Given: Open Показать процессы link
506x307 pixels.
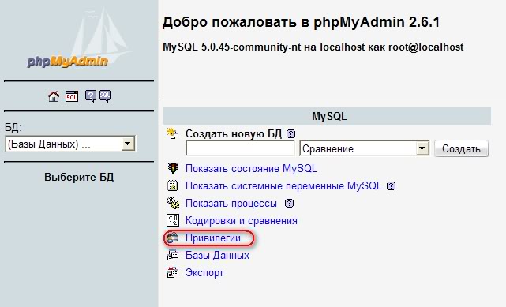Looking at the screenshot, I should (x=231, y=203).
